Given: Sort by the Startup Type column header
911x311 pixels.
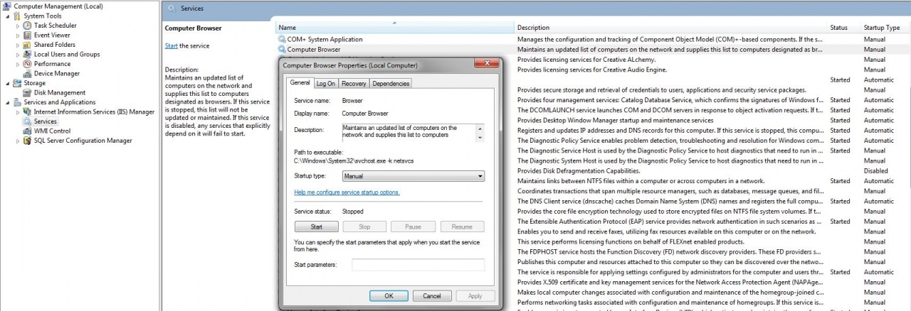Looking at the screenshot, I should 885,27.
